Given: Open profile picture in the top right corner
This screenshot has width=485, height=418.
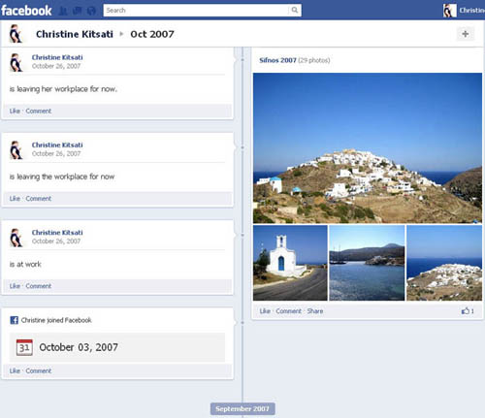Looking at the screenshot, I should click(x=449, y=11).
